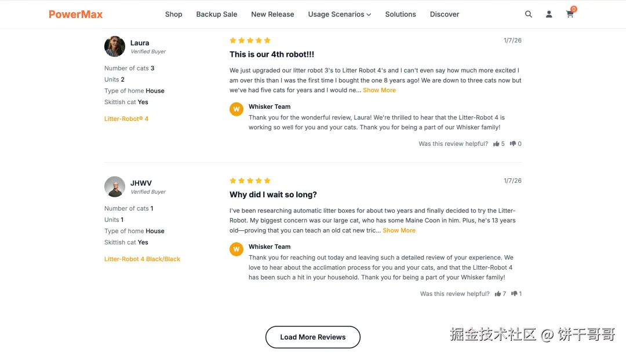Follow Laura's Litter-Robot® 4 link

[x=126, y=119]
